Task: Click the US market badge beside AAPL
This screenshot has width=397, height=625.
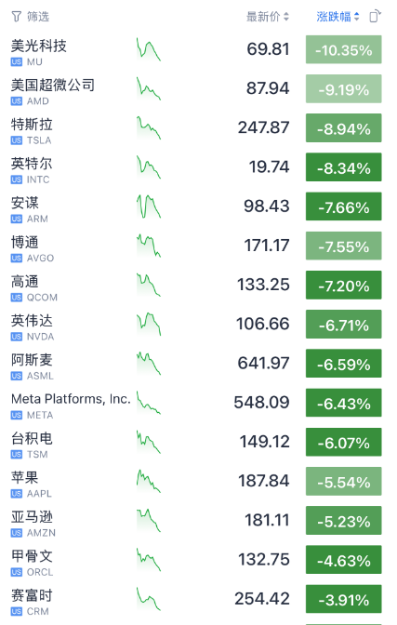Action: pyautogui.click(x=17, y=494)
